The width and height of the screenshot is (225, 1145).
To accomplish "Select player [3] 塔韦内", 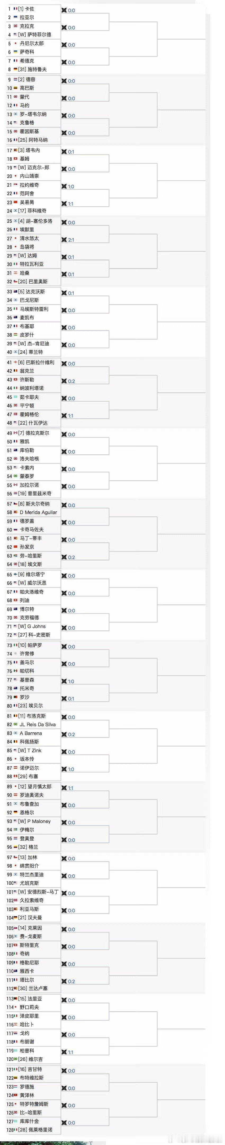I will [x=29, y=150].
